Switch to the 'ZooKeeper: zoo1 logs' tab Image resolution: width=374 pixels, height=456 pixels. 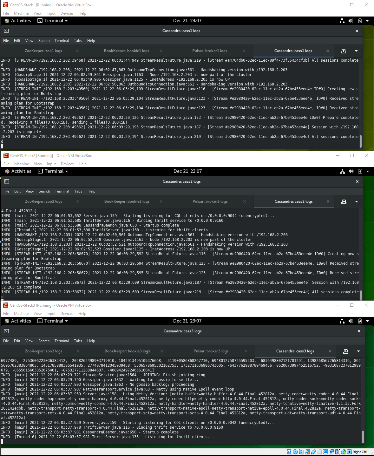click(x=43, y=51)
